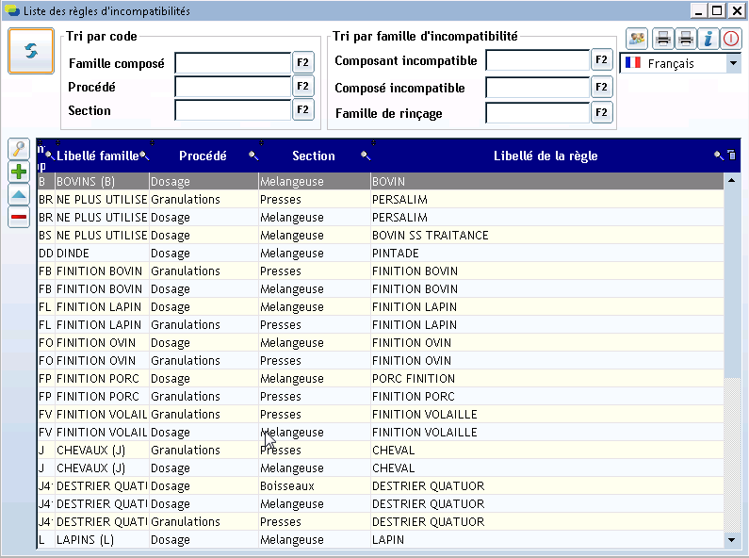Click the magnifier search icon left of table

tap(19, 149)
